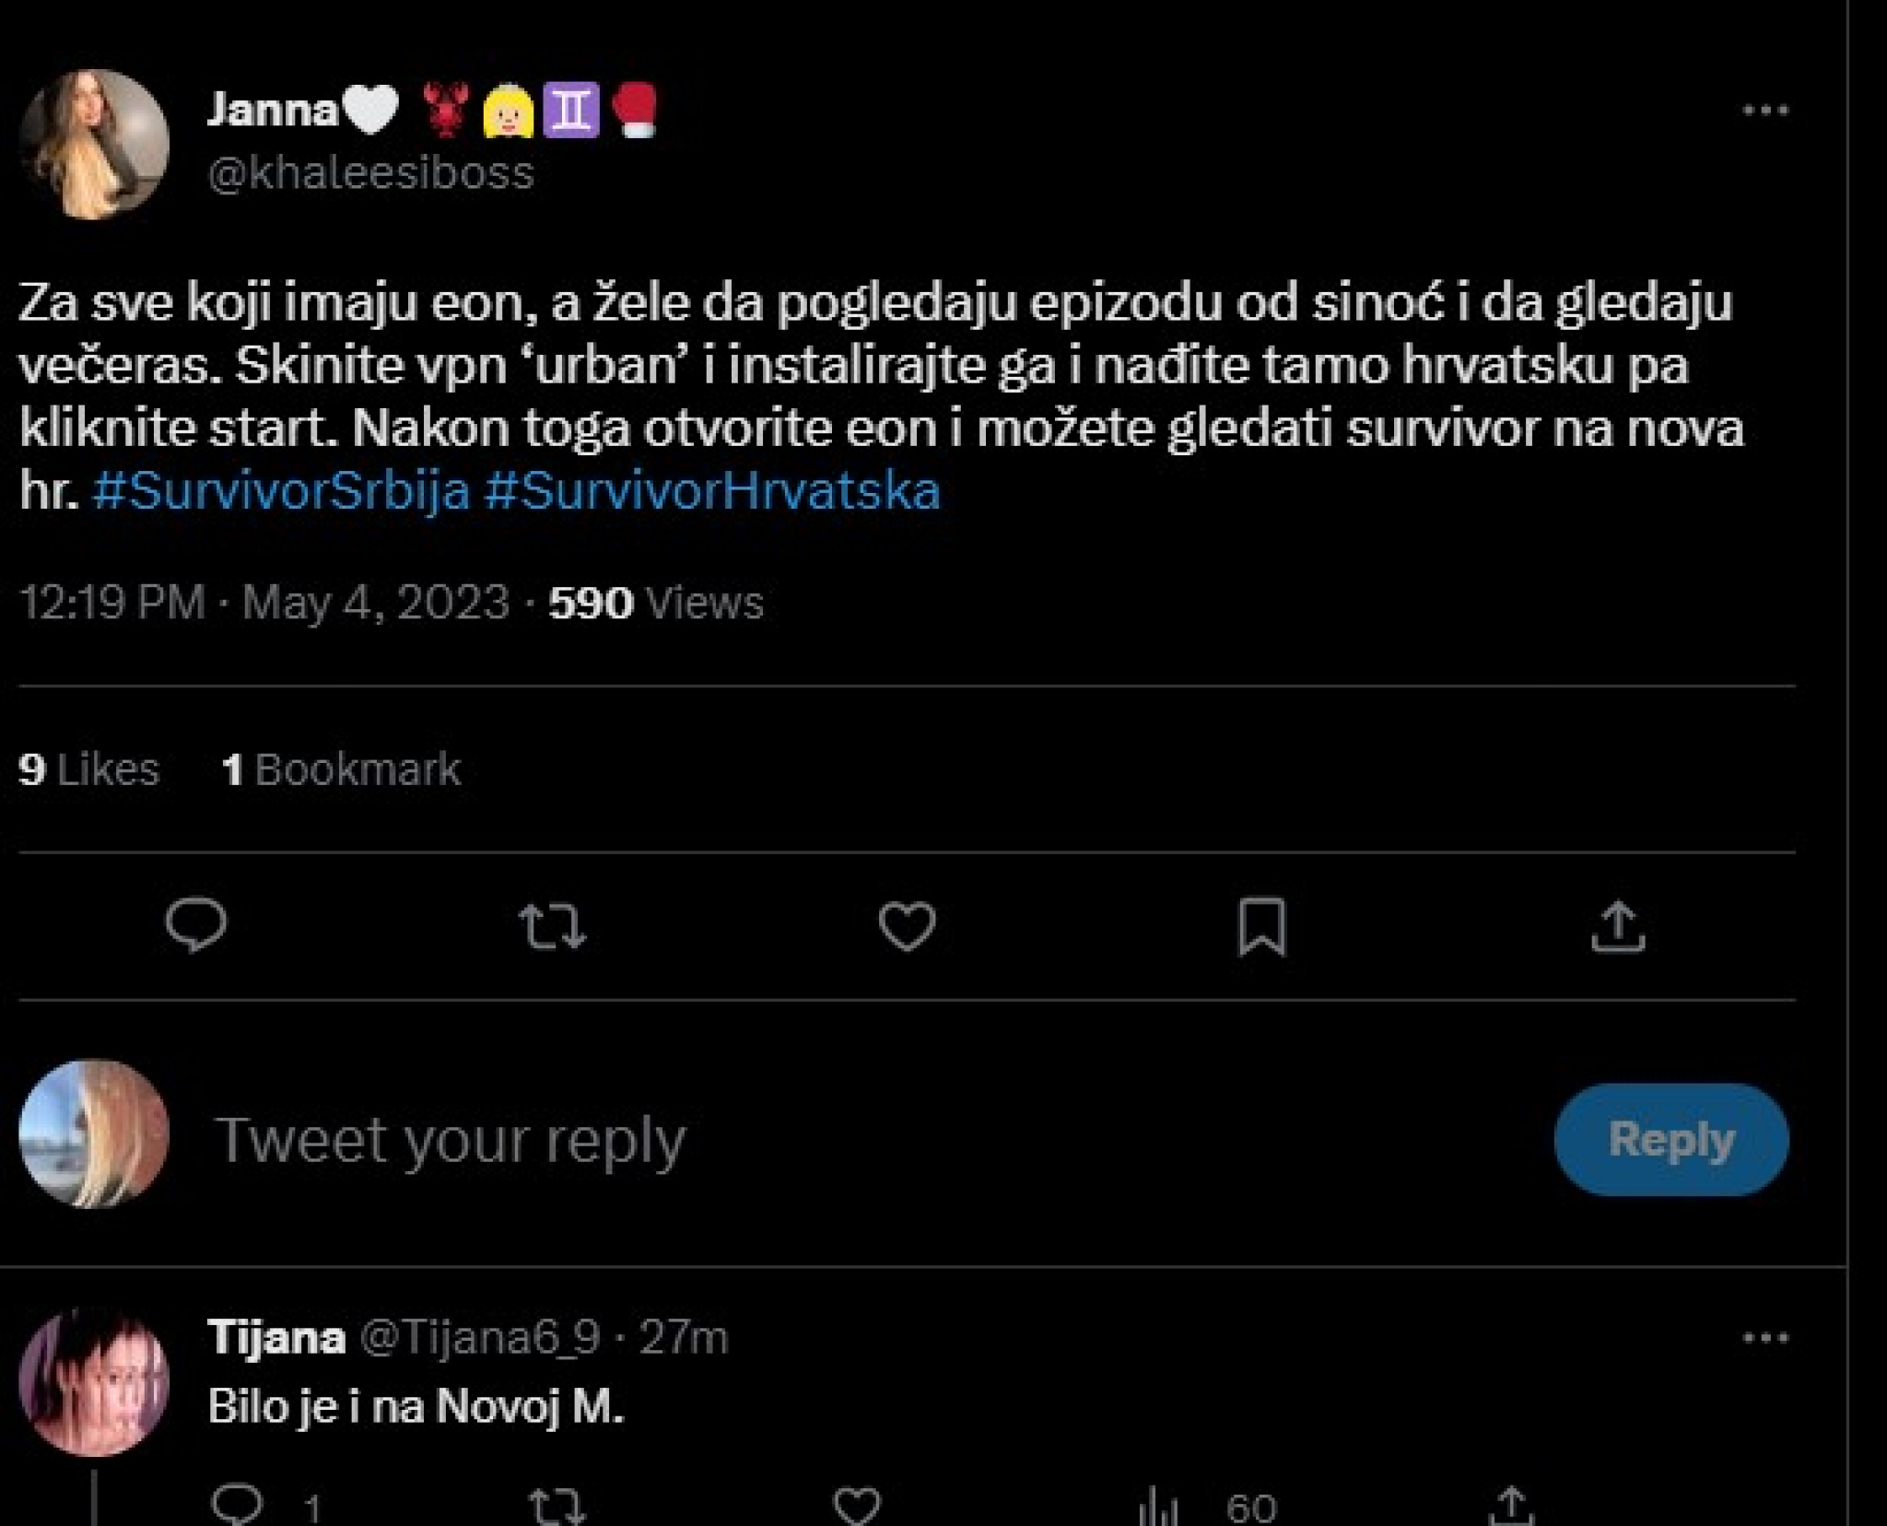Open Janna's profile picture
1887x1526 pixels.
[x=94, y=145]
